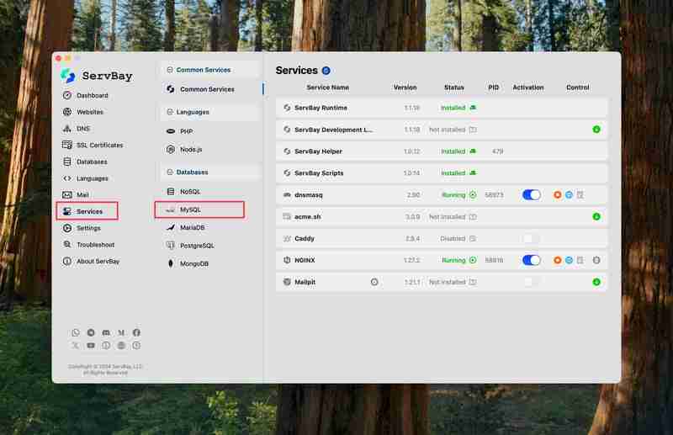Click the SSL Certificates sidebar icon
Screen dimensions: 673x435
pyautogui.click(x=67, y=145)
